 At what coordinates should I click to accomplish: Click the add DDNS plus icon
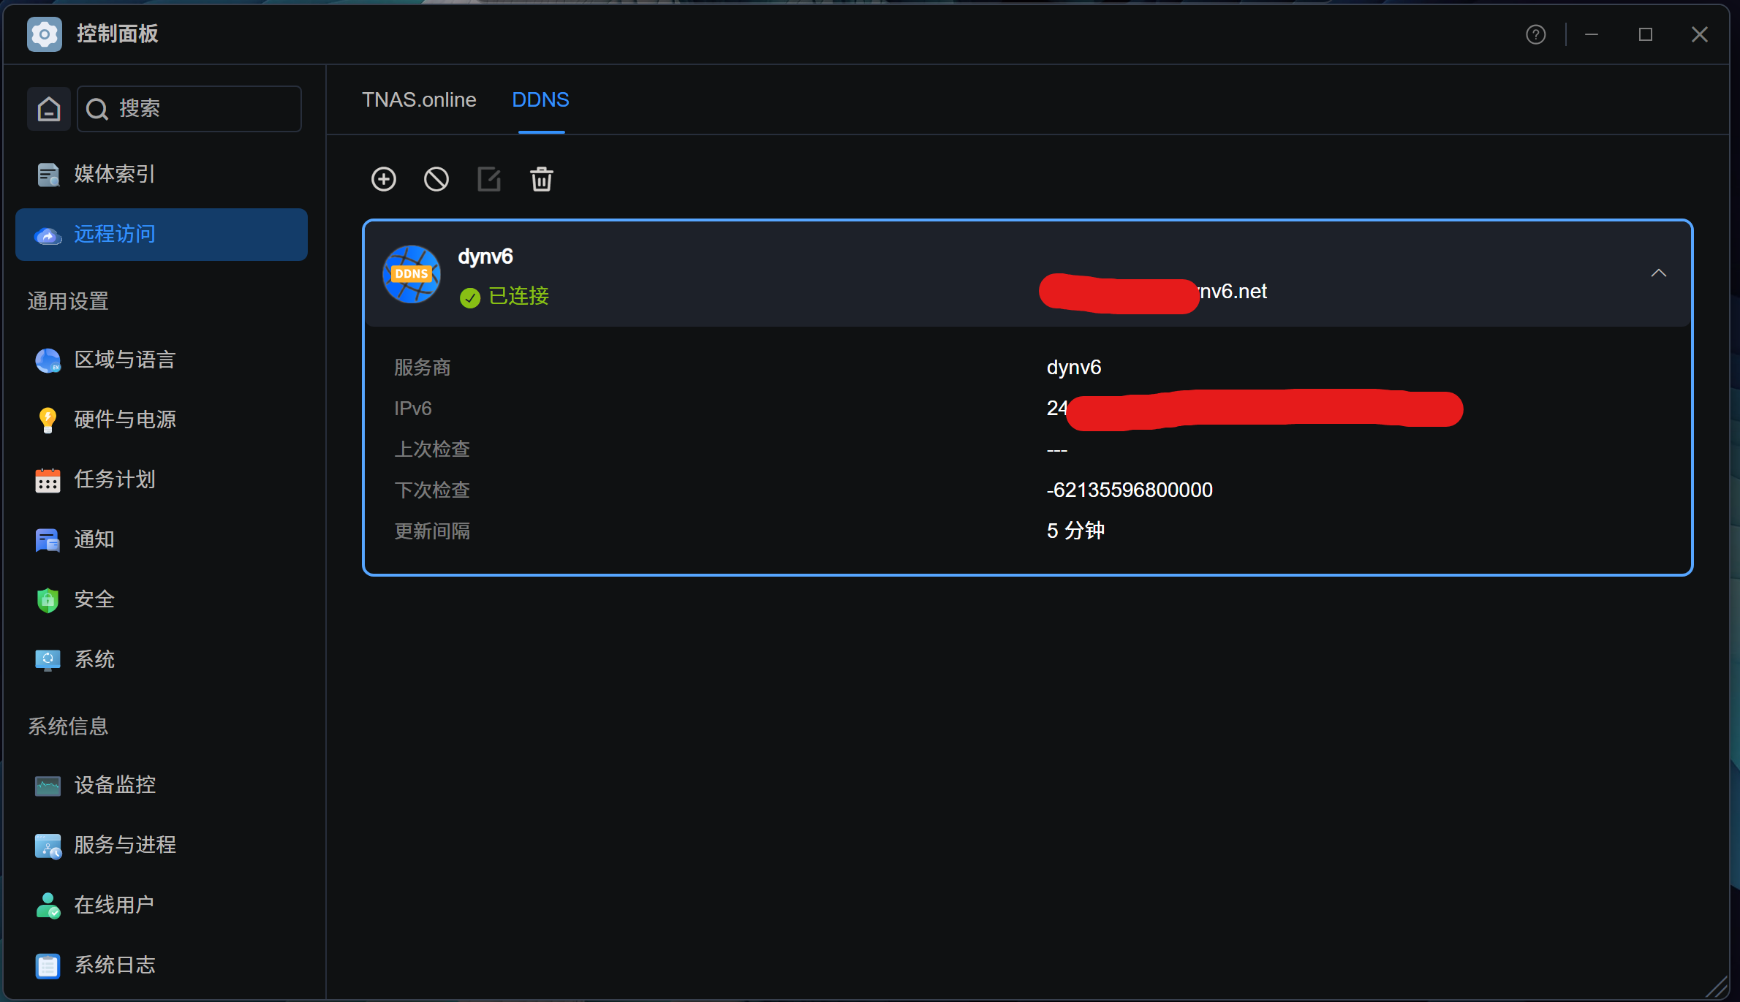tap(383, 179)
